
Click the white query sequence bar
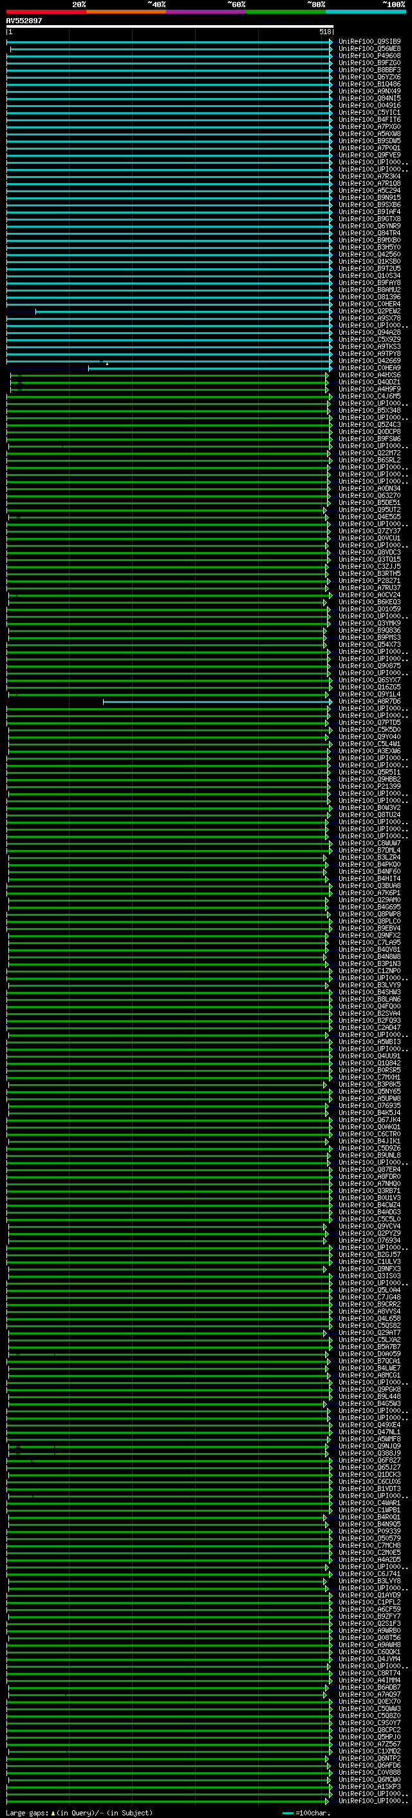(x=170, y=27)
